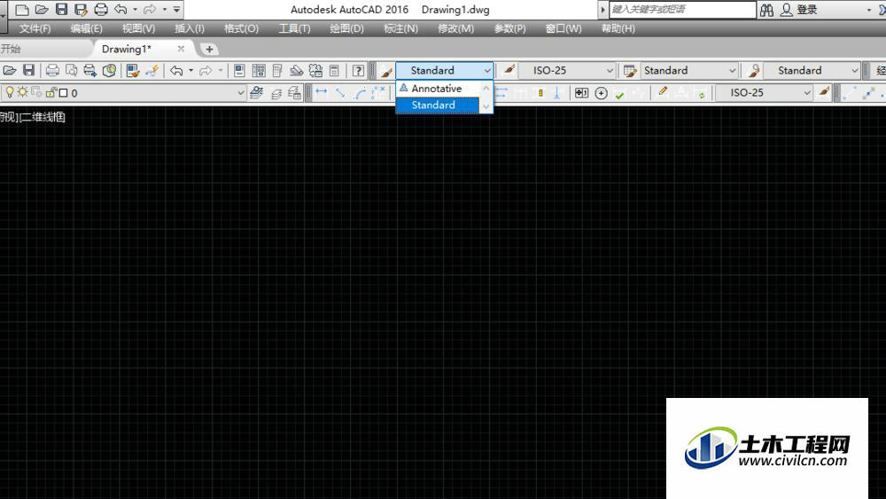This screenshot has height=499, width=886.
Task: Open Plot Preview in Standard toolbar
Action: click(71, 71)
